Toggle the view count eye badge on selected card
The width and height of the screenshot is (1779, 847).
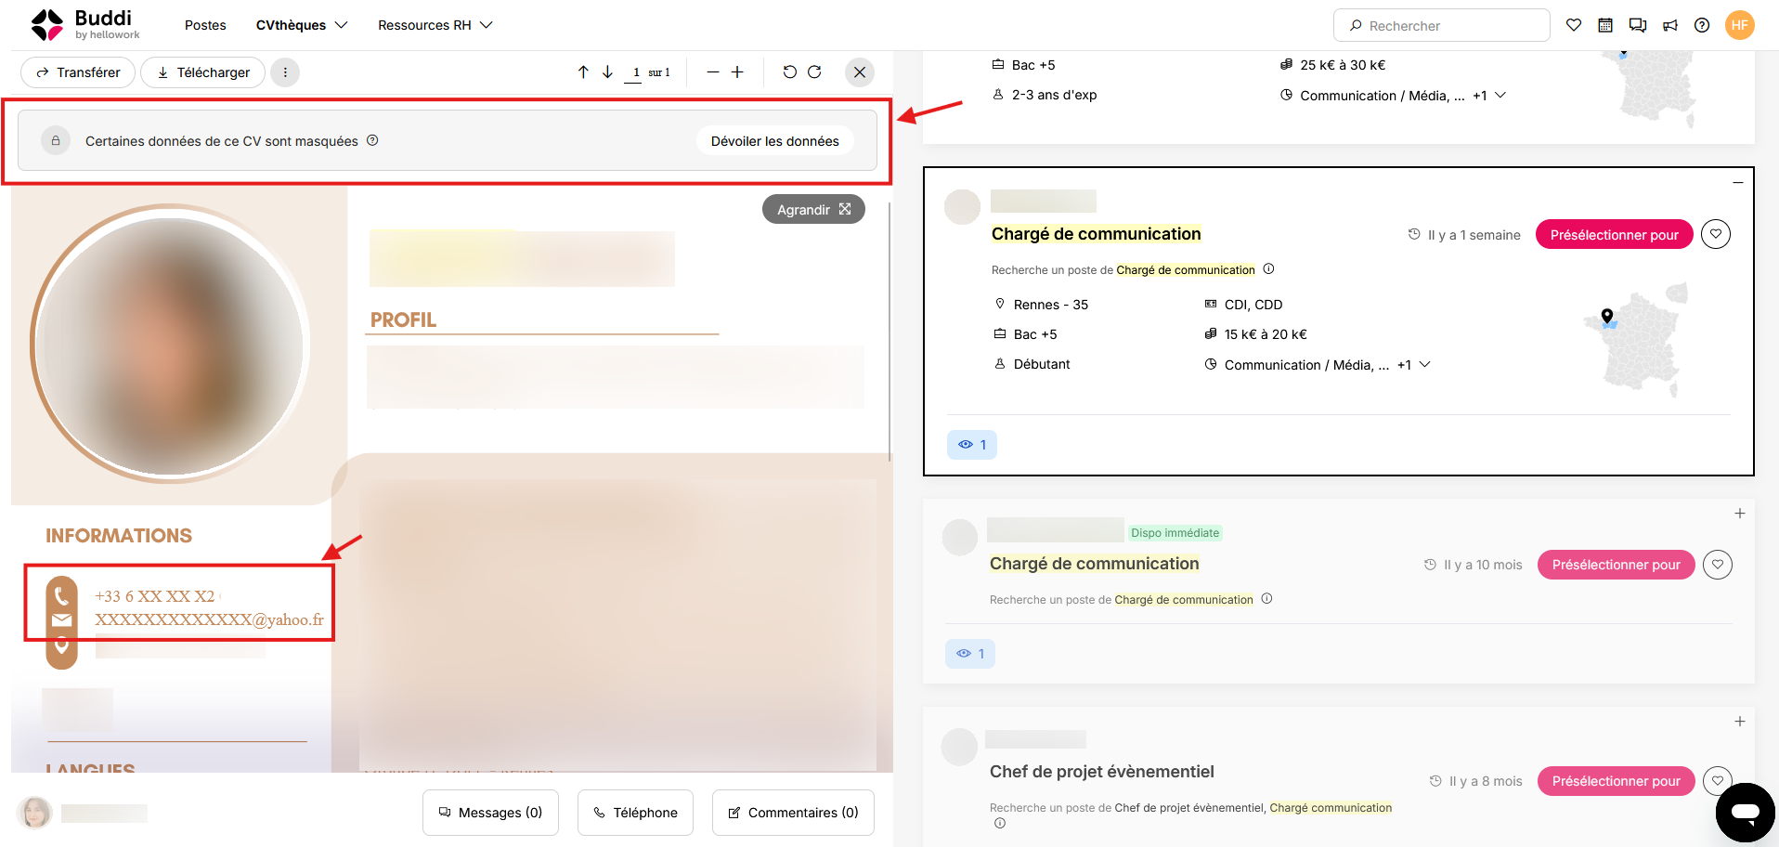pyautogui.click(x=972, y=445)
